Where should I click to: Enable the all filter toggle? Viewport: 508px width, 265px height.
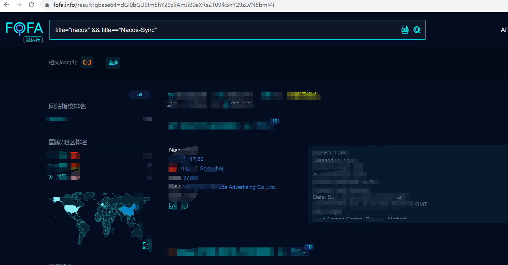pos(140,94)
